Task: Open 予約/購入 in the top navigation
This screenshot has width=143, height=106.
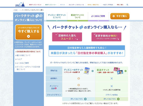Action: pos(120,5)
